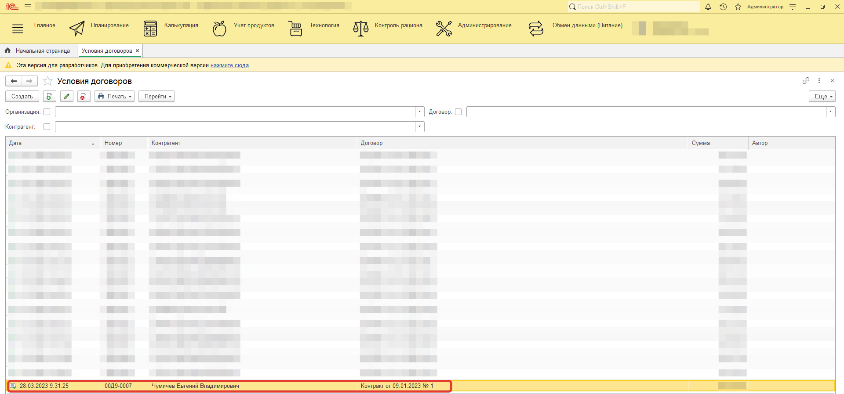Screen dimensions: 844x394
Task: Click the favorites star in title bar
Action: [738, 7]
